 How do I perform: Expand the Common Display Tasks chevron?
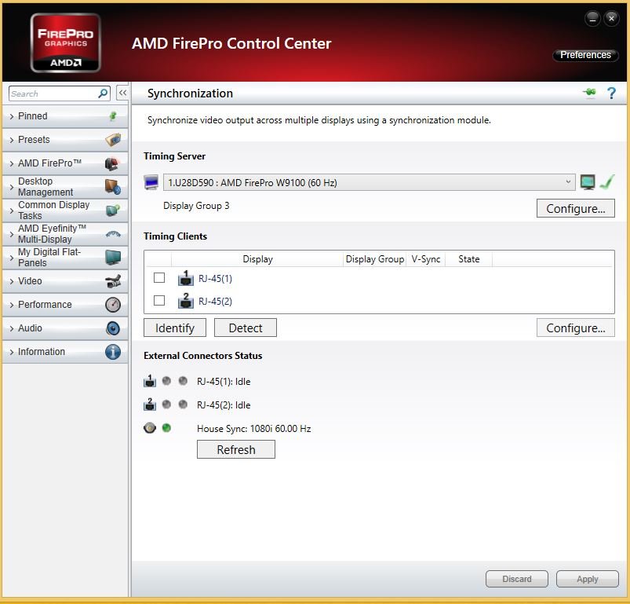coord(12,210)
